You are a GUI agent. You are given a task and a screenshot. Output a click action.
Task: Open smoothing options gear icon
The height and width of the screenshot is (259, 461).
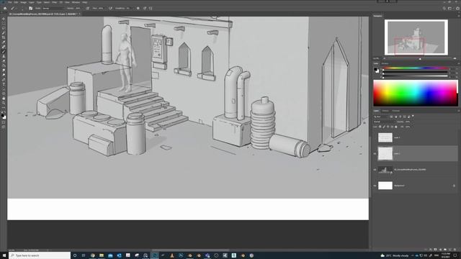coord(138,8)
